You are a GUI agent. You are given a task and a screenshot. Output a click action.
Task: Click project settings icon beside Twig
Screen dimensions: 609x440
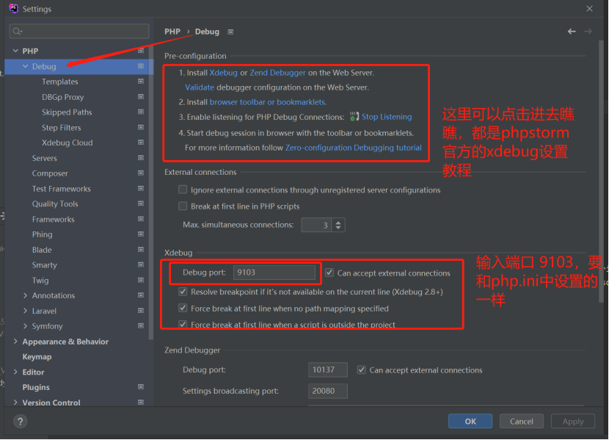coord(141,281)
